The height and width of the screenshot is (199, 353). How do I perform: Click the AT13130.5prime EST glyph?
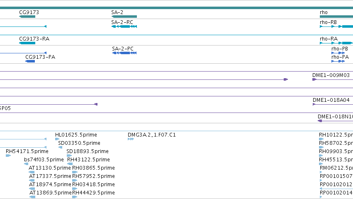(32, 172)
